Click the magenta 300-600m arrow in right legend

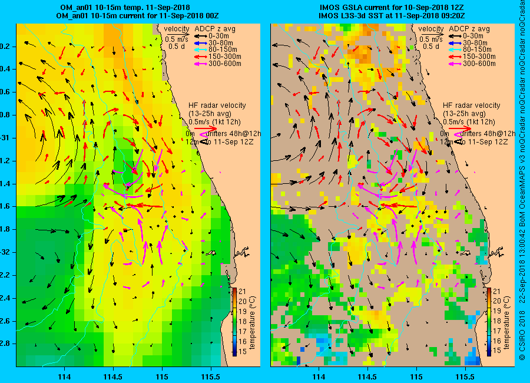[455, 64]
